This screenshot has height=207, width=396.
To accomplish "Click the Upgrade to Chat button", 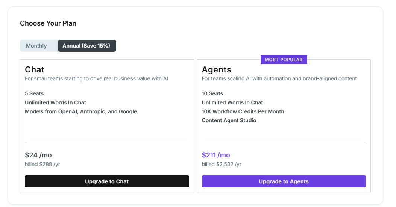I will [x=107, y=181].
